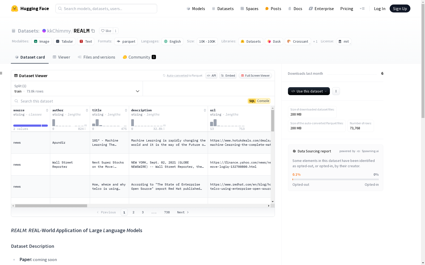425x265 pixels.
Task: Open Full Screen Viewer
Action: [255, 76]
